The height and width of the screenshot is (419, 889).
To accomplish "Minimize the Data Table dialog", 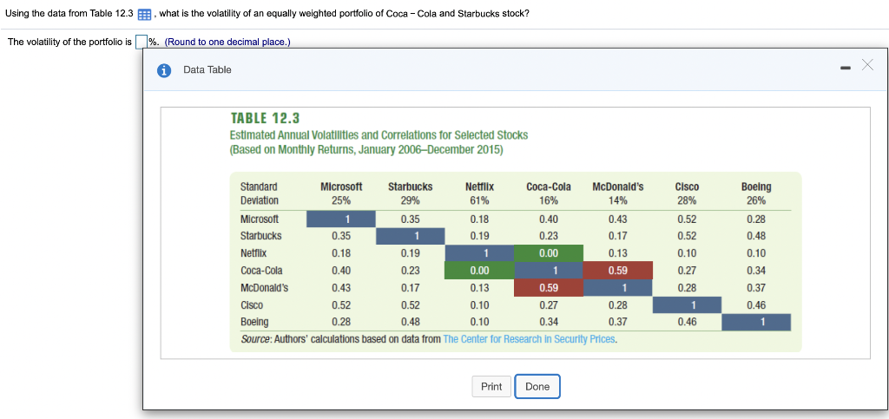I will tap(846, 69).
